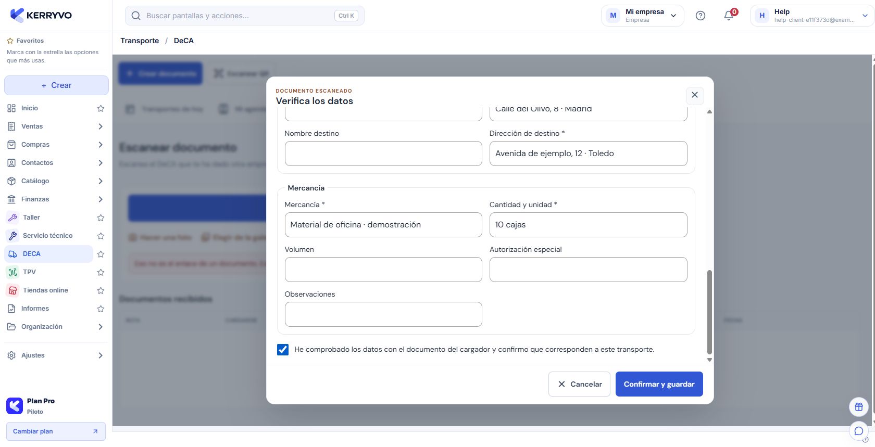875x447 pixels.
Task: Click the Observaciones field
Action: [x=383, y=314]
